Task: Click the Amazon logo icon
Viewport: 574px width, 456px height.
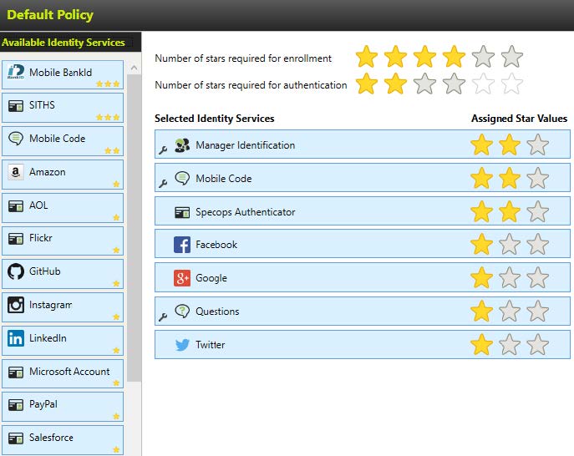Action: coord(16,172)
